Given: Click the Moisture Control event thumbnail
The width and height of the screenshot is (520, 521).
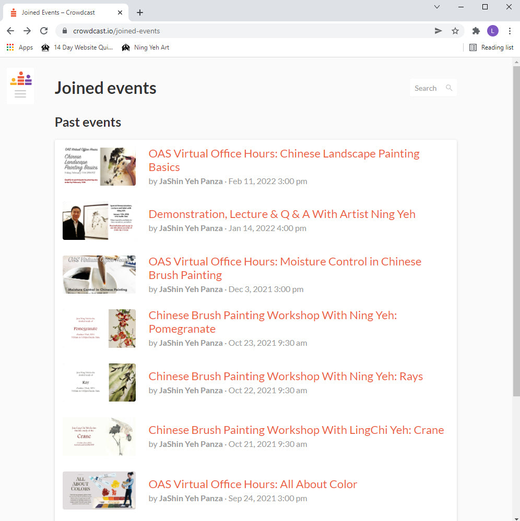Looking at the screenshot, I should click(x=99, y=274).
